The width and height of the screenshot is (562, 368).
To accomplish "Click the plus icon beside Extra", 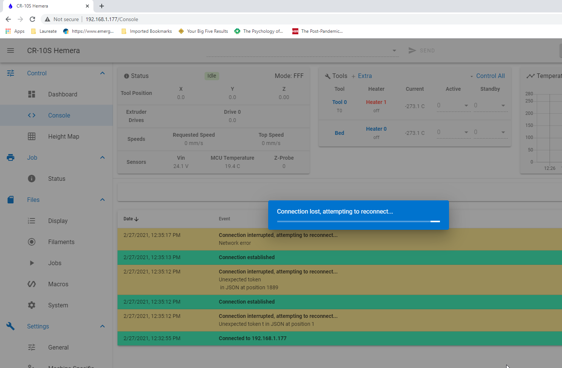I will point(353,76).
